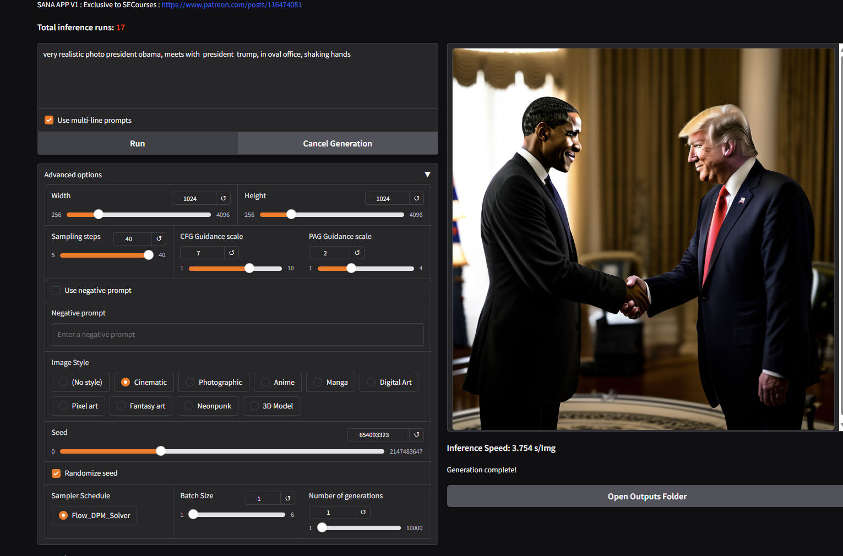Pick the Fantasy art image style
Screen dimensions: 843x556
[141, 406]
